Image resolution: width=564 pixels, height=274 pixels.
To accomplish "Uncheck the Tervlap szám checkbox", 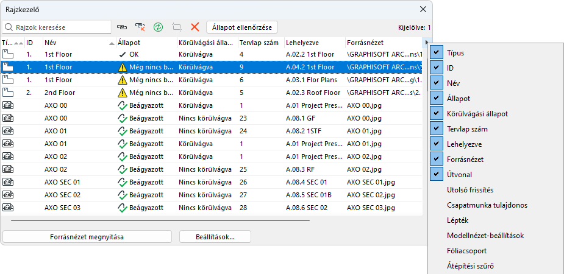I will tap(437, 128).
